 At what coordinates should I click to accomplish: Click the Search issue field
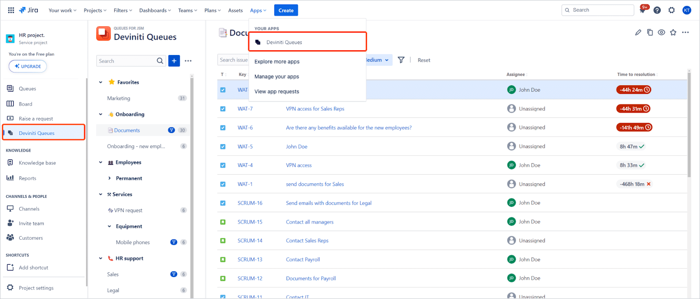233,60
